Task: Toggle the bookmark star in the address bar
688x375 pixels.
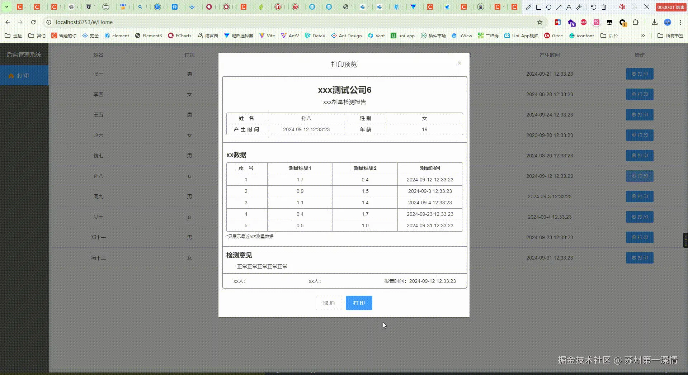Action: [540, 22]
